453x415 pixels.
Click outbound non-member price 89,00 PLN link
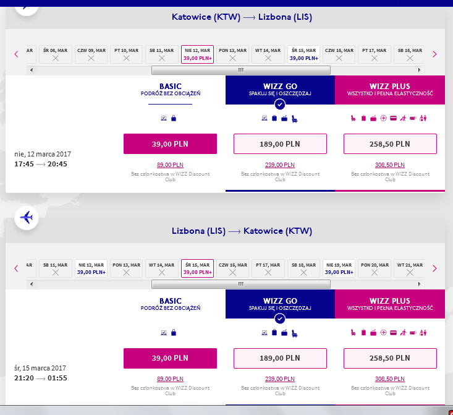tap(170, 165)
